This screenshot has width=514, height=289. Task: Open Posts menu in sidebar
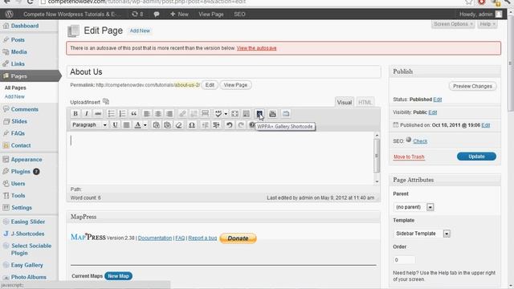click(18, 39)
